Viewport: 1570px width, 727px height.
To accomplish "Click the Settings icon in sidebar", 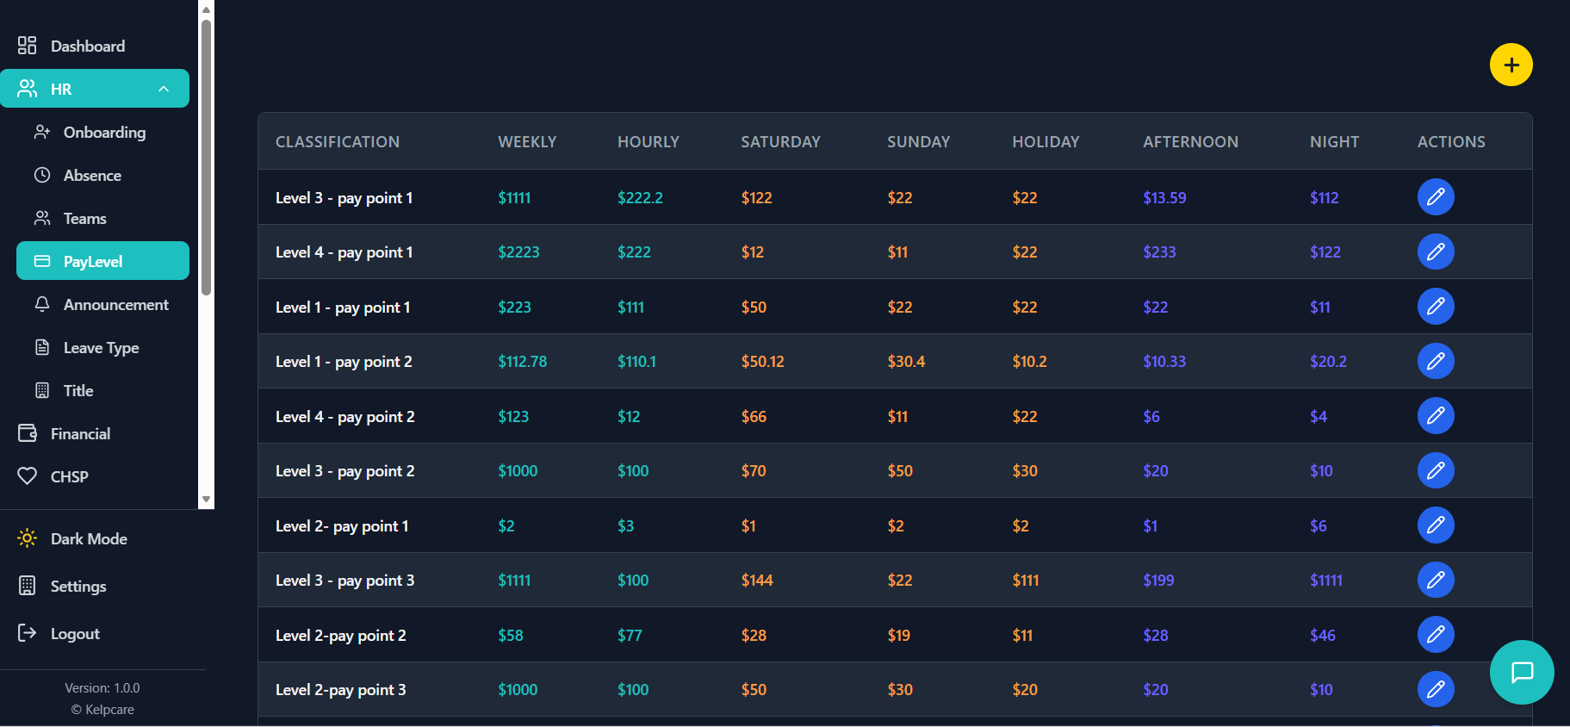I will (x=28, y=586).
